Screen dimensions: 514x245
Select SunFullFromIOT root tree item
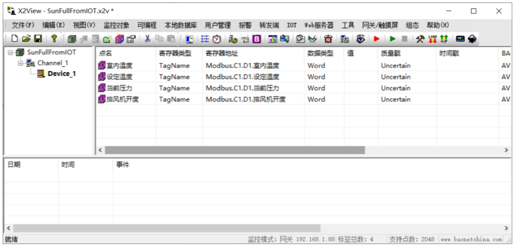[52, 52]
